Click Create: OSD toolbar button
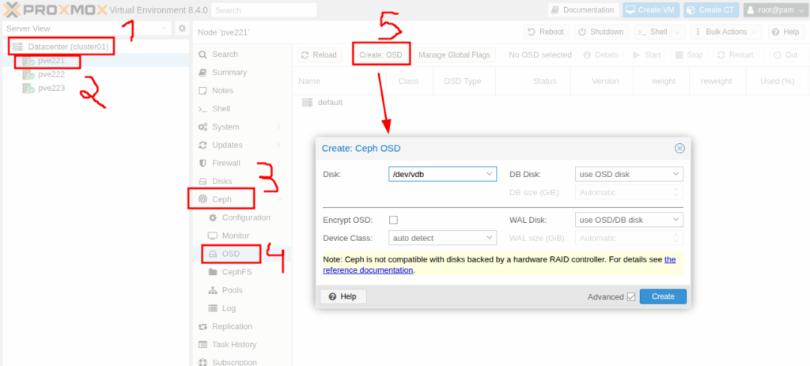The image size is (810, 366). [x=380, y=55]
